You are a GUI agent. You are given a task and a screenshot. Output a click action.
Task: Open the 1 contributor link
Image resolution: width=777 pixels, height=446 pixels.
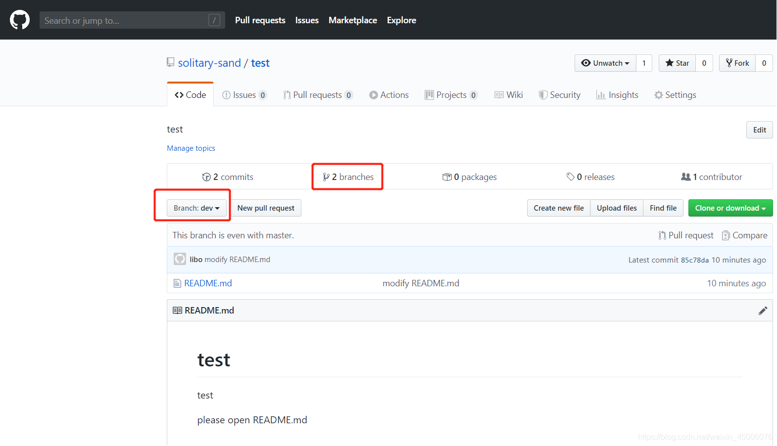[712, 177]
